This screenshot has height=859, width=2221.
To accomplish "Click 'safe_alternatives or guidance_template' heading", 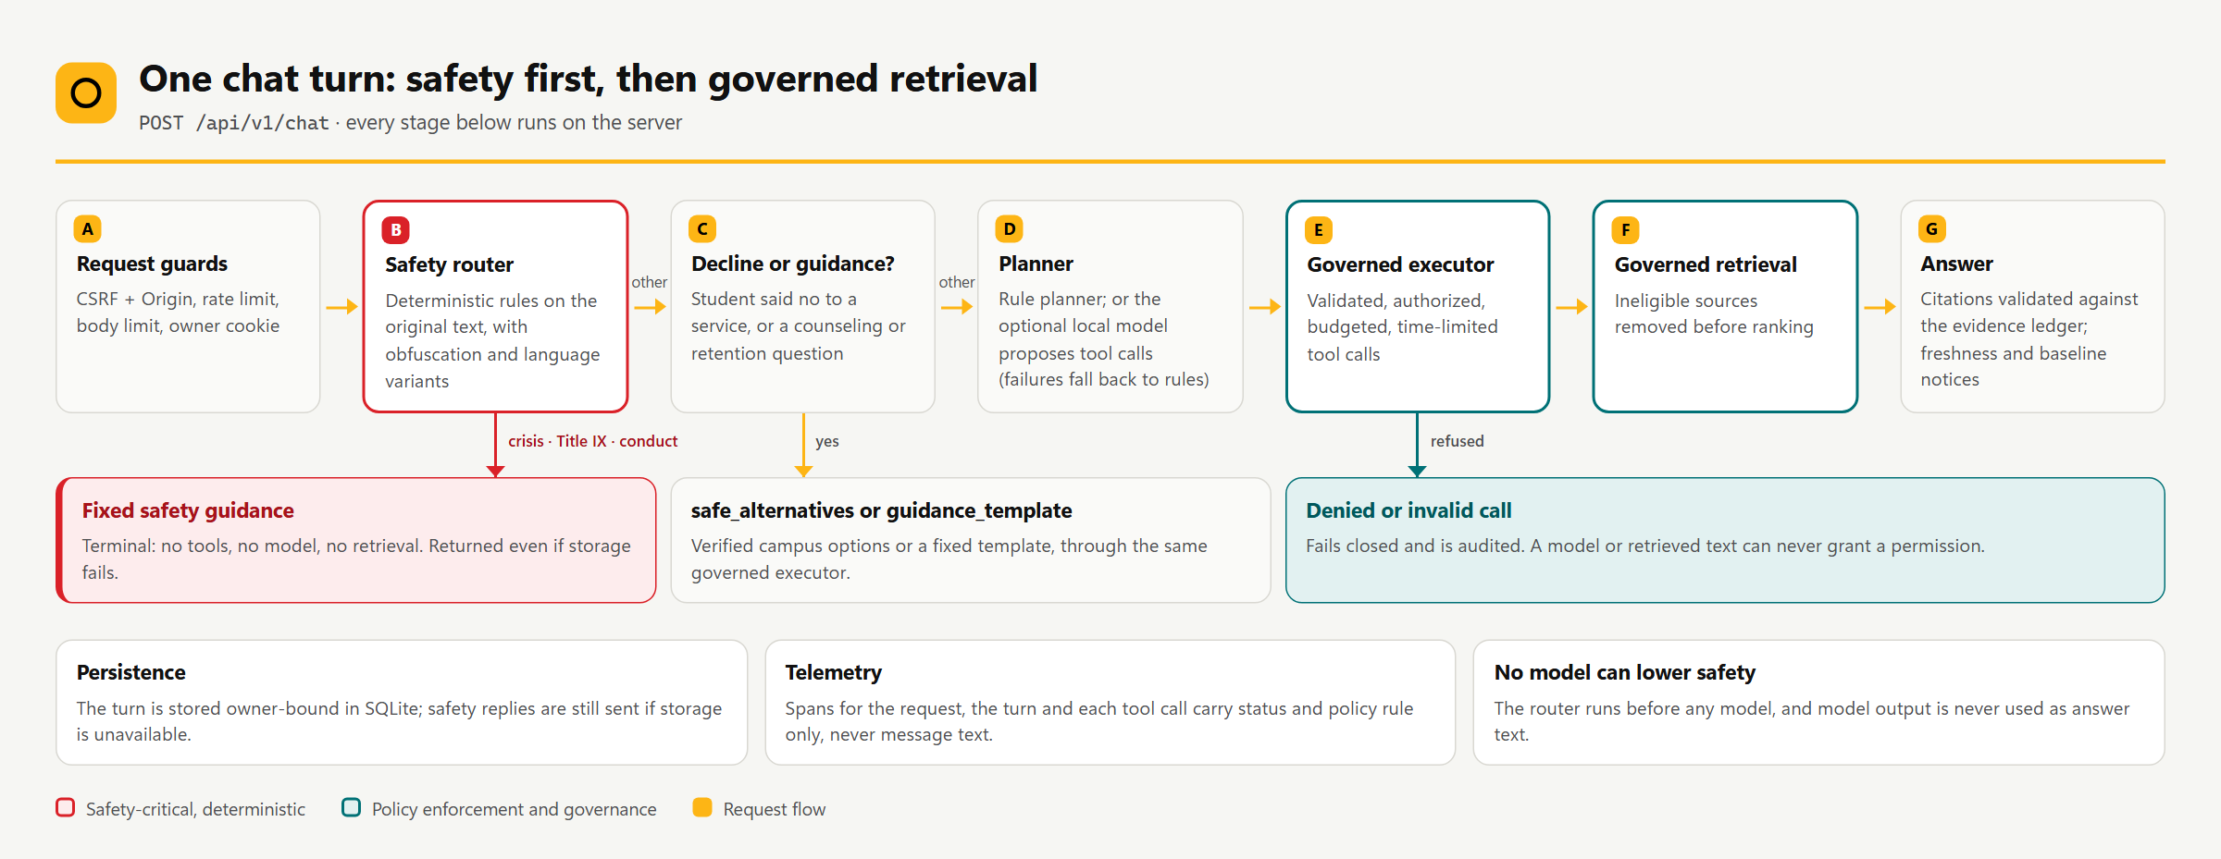I will coord(882,510).
